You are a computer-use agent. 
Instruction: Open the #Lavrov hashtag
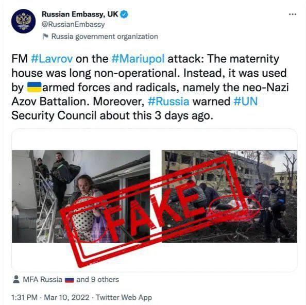(52, 59)
